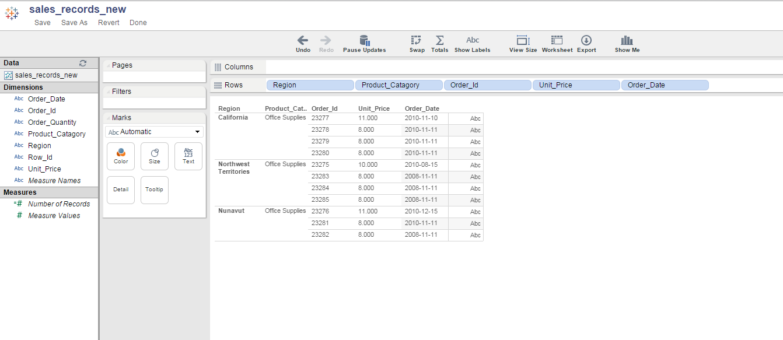Select Order_Id dimension in Data pane
The image size is (783, 340).
pos(42,111)
